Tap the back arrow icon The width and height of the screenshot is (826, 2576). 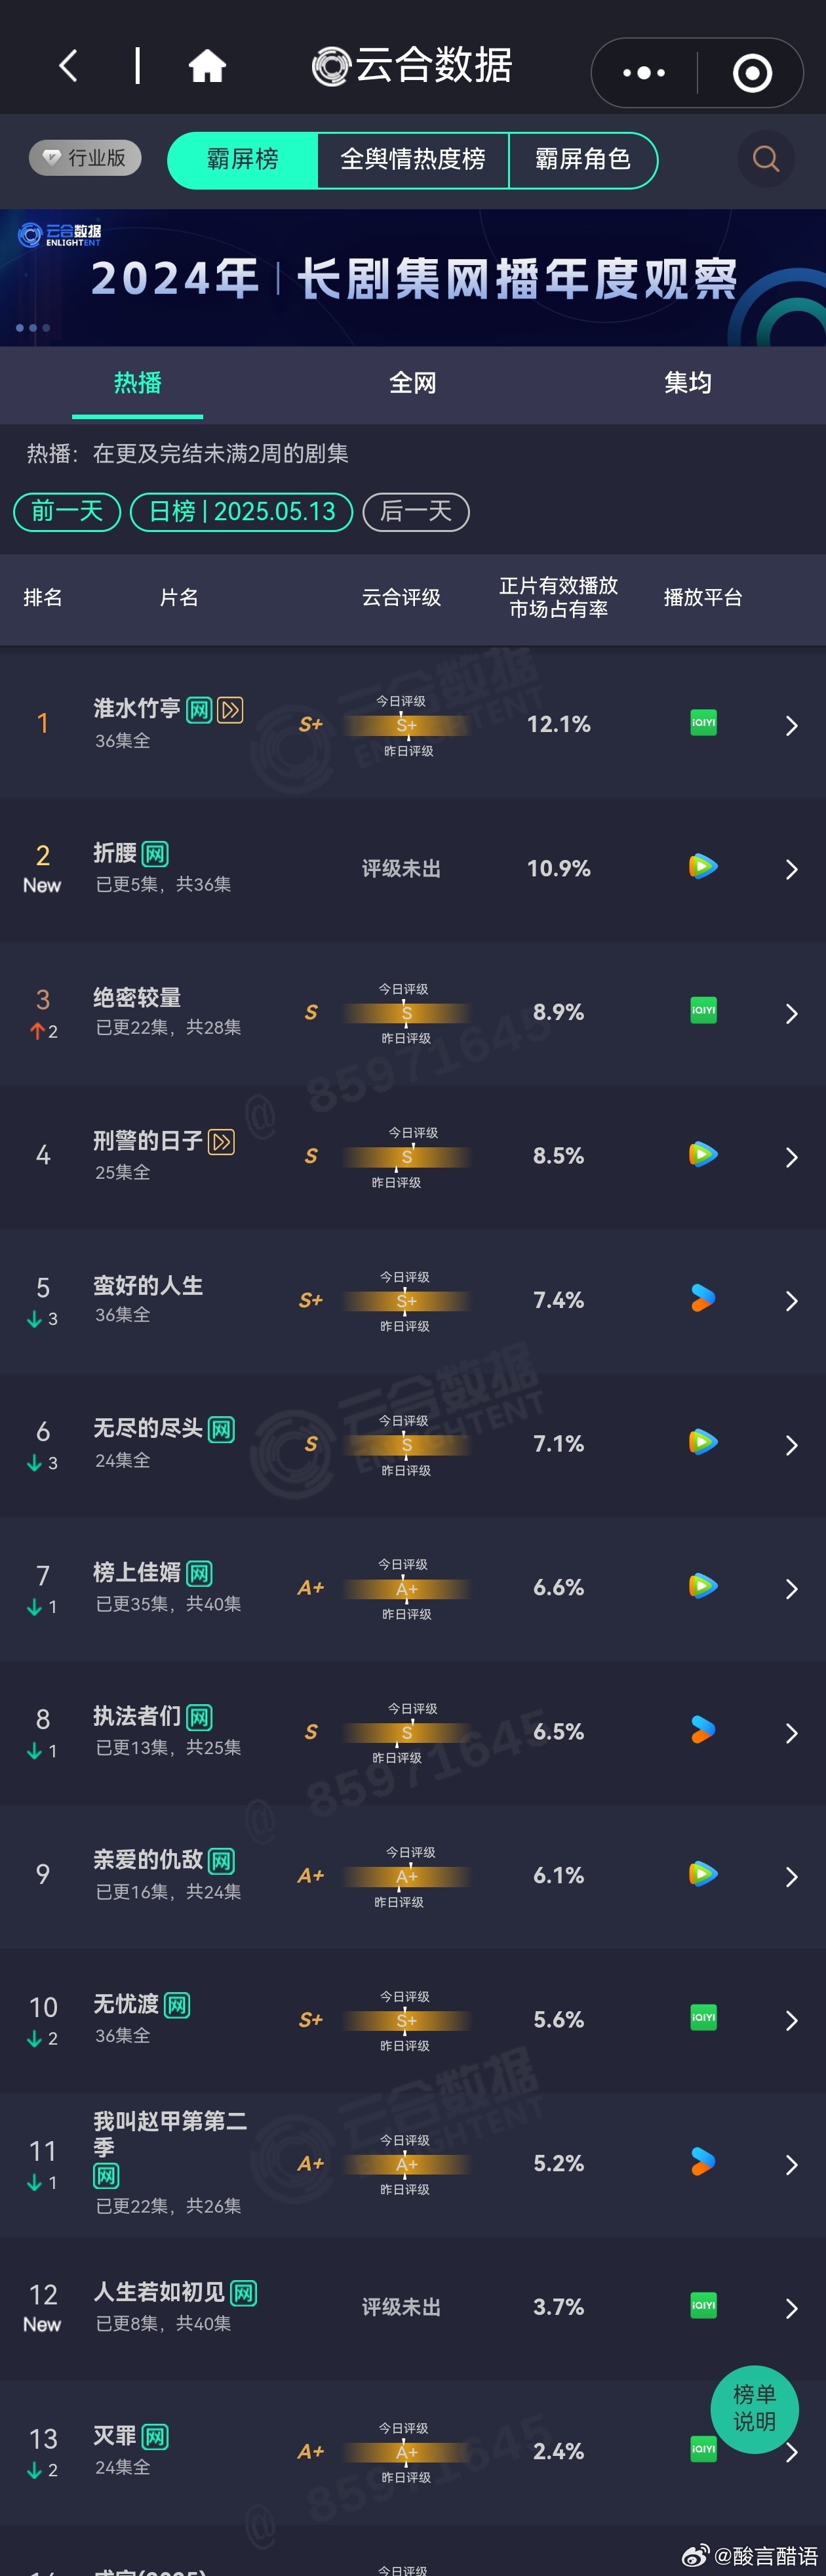(x=68, y=67)
